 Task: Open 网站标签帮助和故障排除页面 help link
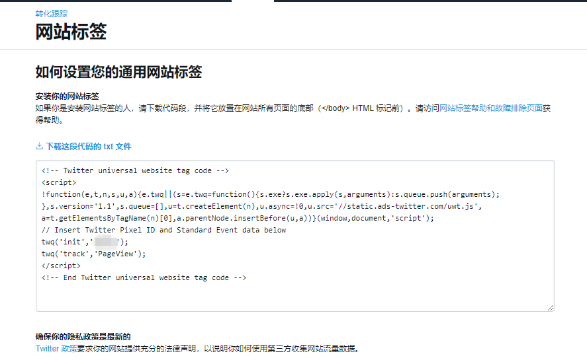click(491, 108)
